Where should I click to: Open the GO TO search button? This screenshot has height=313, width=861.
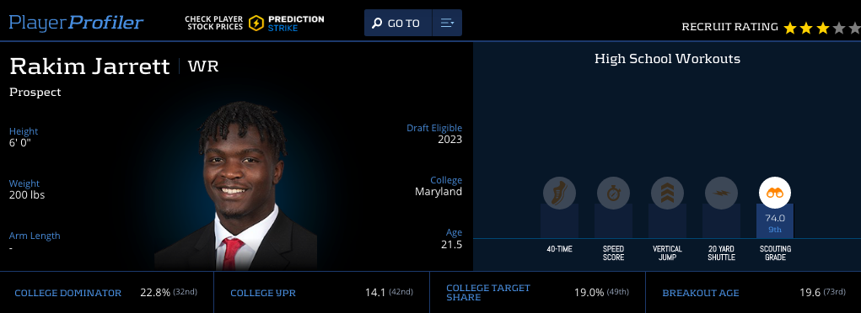tap(398, 23)
